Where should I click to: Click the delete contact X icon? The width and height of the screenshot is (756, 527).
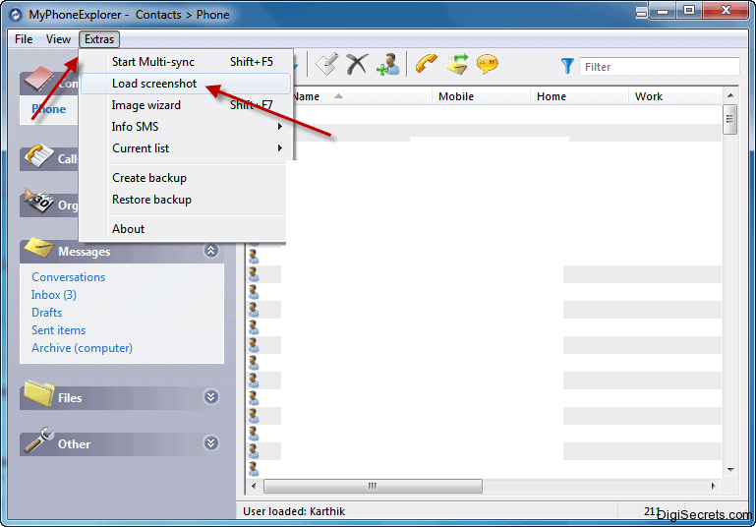[x=357, y=64]
